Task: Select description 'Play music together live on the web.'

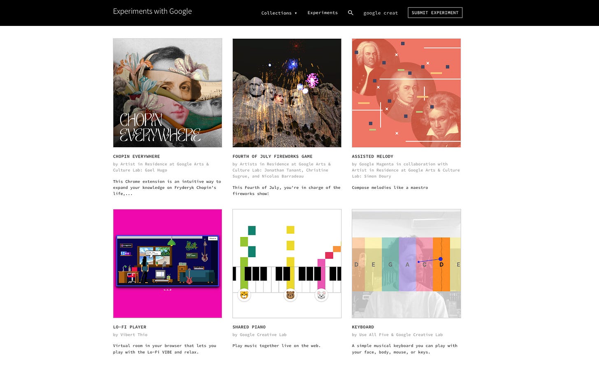Action: tap(276, 346)
